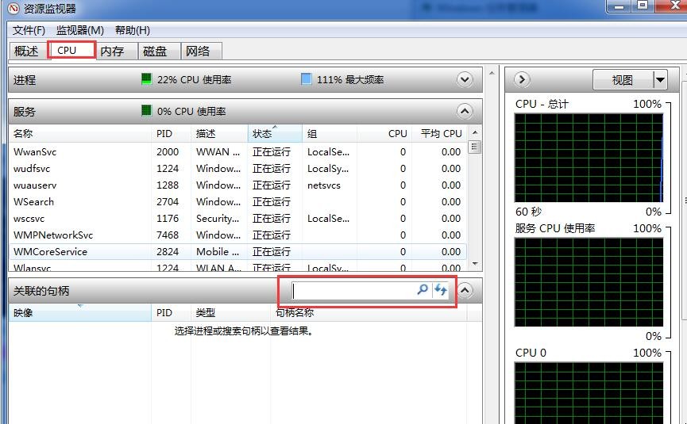Click the services list vertical scrollbar thumb
This screenshot has height=424, width=687.
pos(475,147)
